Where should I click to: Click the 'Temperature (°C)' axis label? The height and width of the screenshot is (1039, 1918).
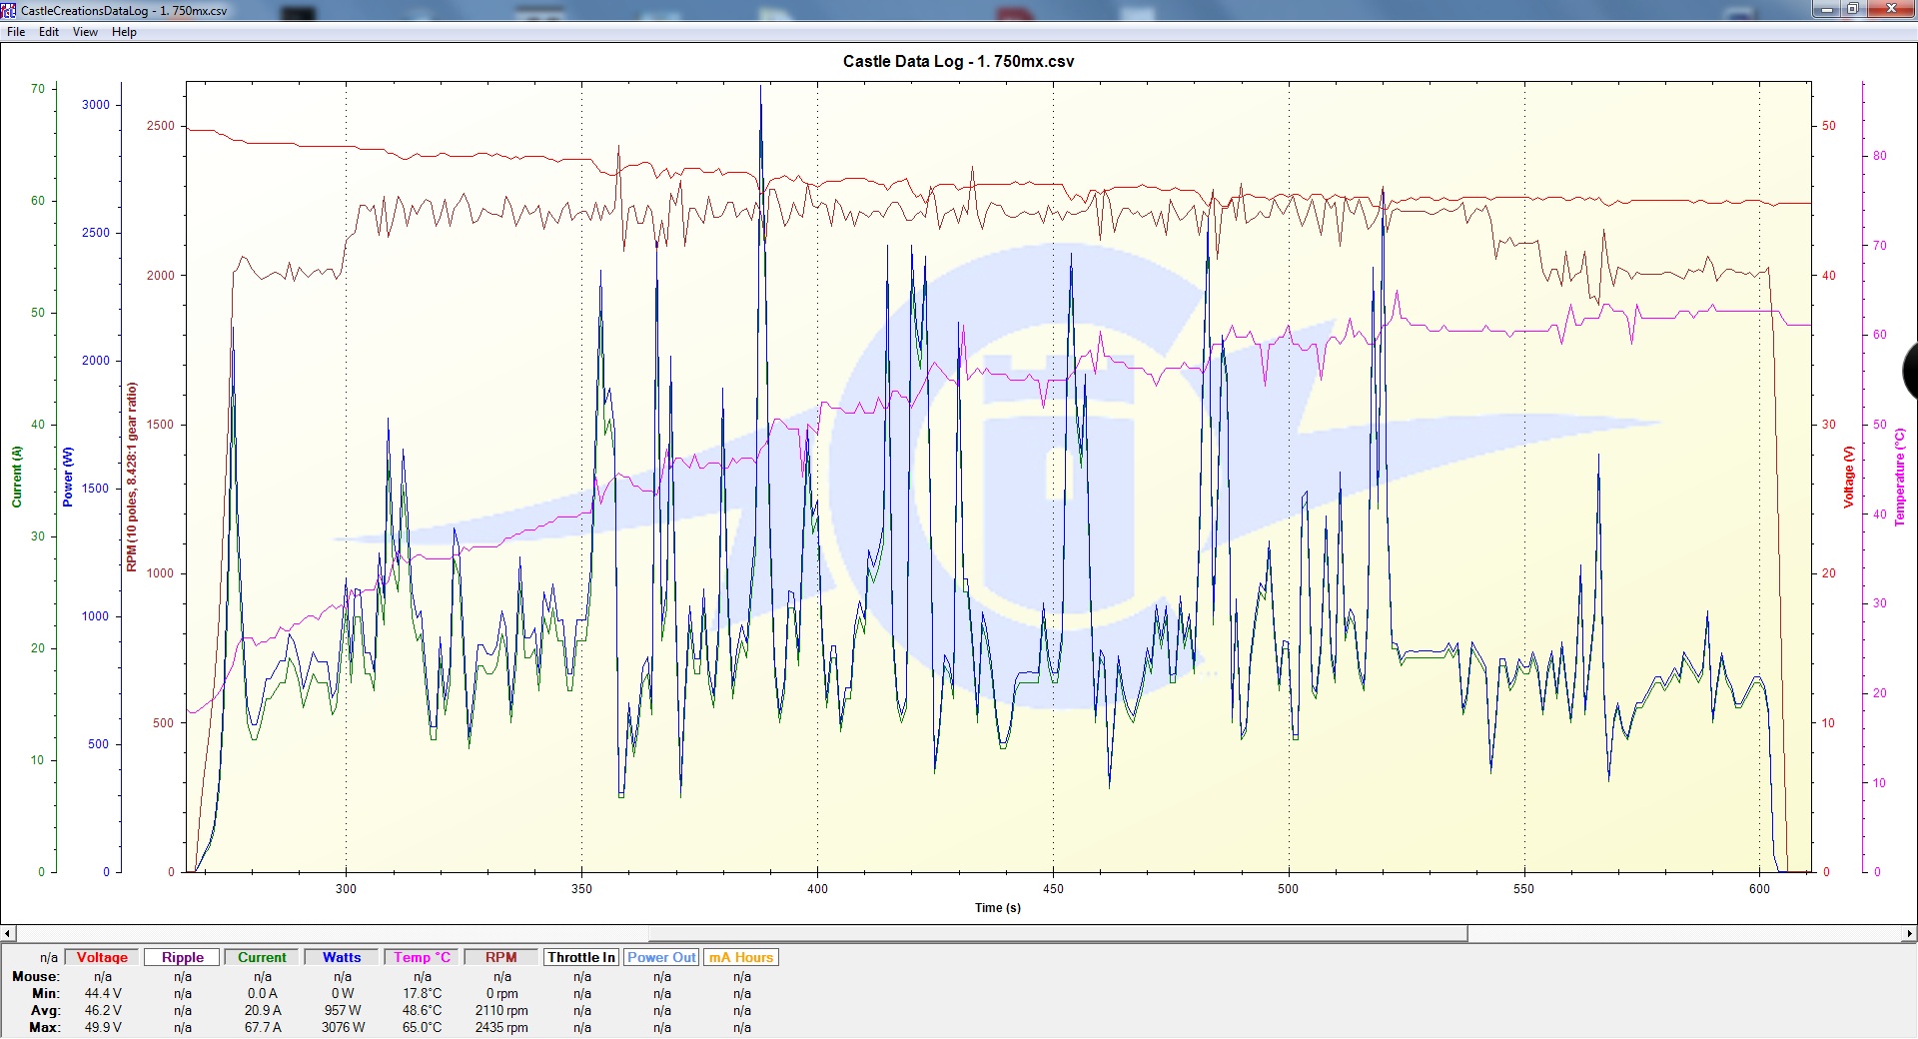(x=1899, y=477)
